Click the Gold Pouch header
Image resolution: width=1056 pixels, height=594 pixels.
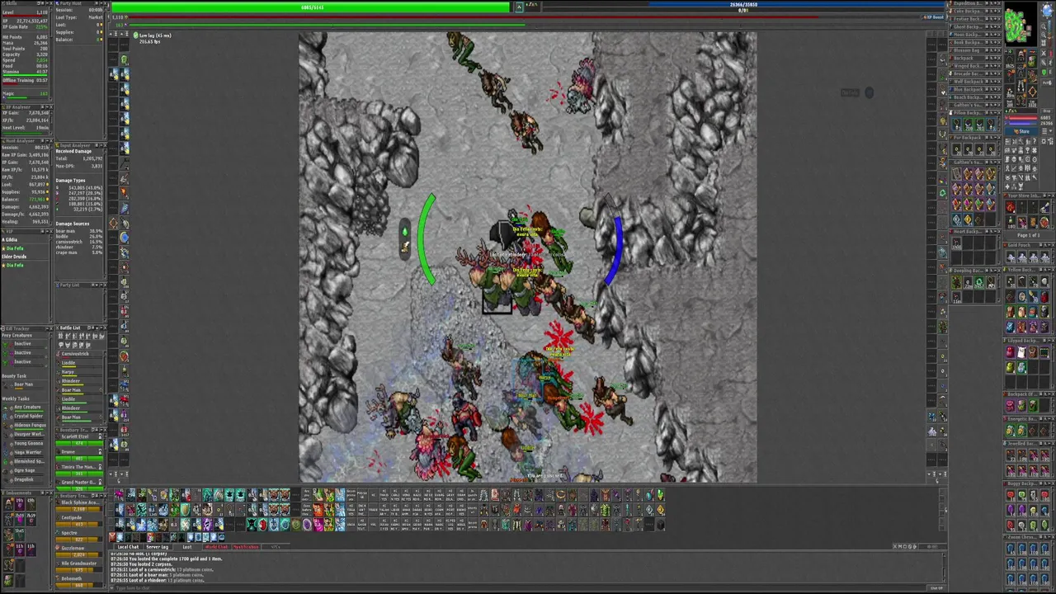(1027, 246)
